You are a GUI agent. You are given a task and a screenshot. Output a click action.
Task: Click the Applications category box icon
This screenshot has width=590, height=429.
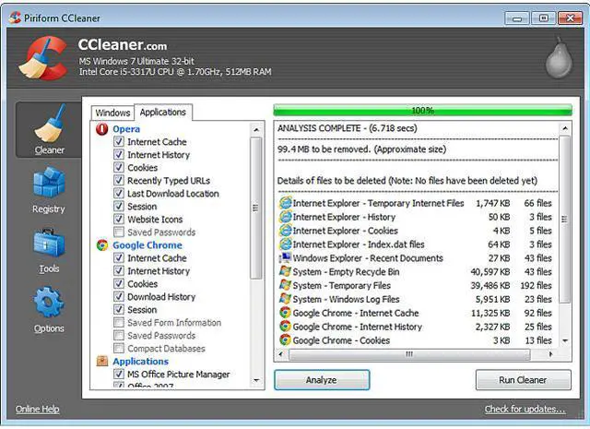(102, 362)
